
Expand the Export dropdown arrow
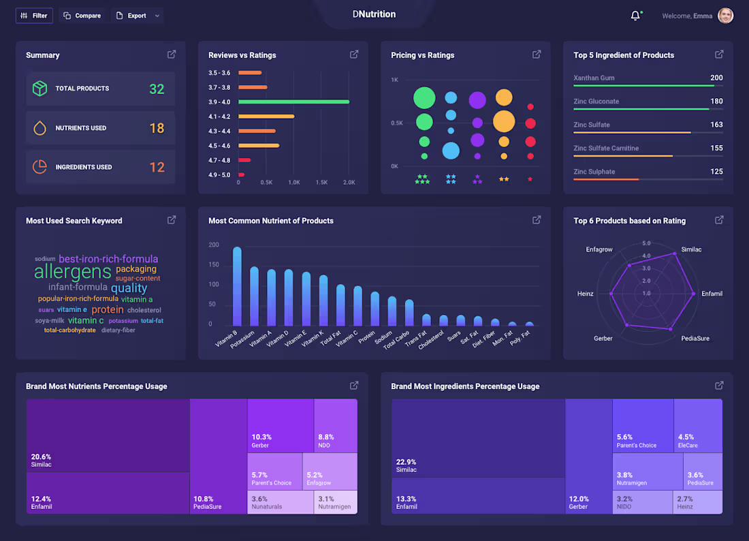click(x=157, y=16)
